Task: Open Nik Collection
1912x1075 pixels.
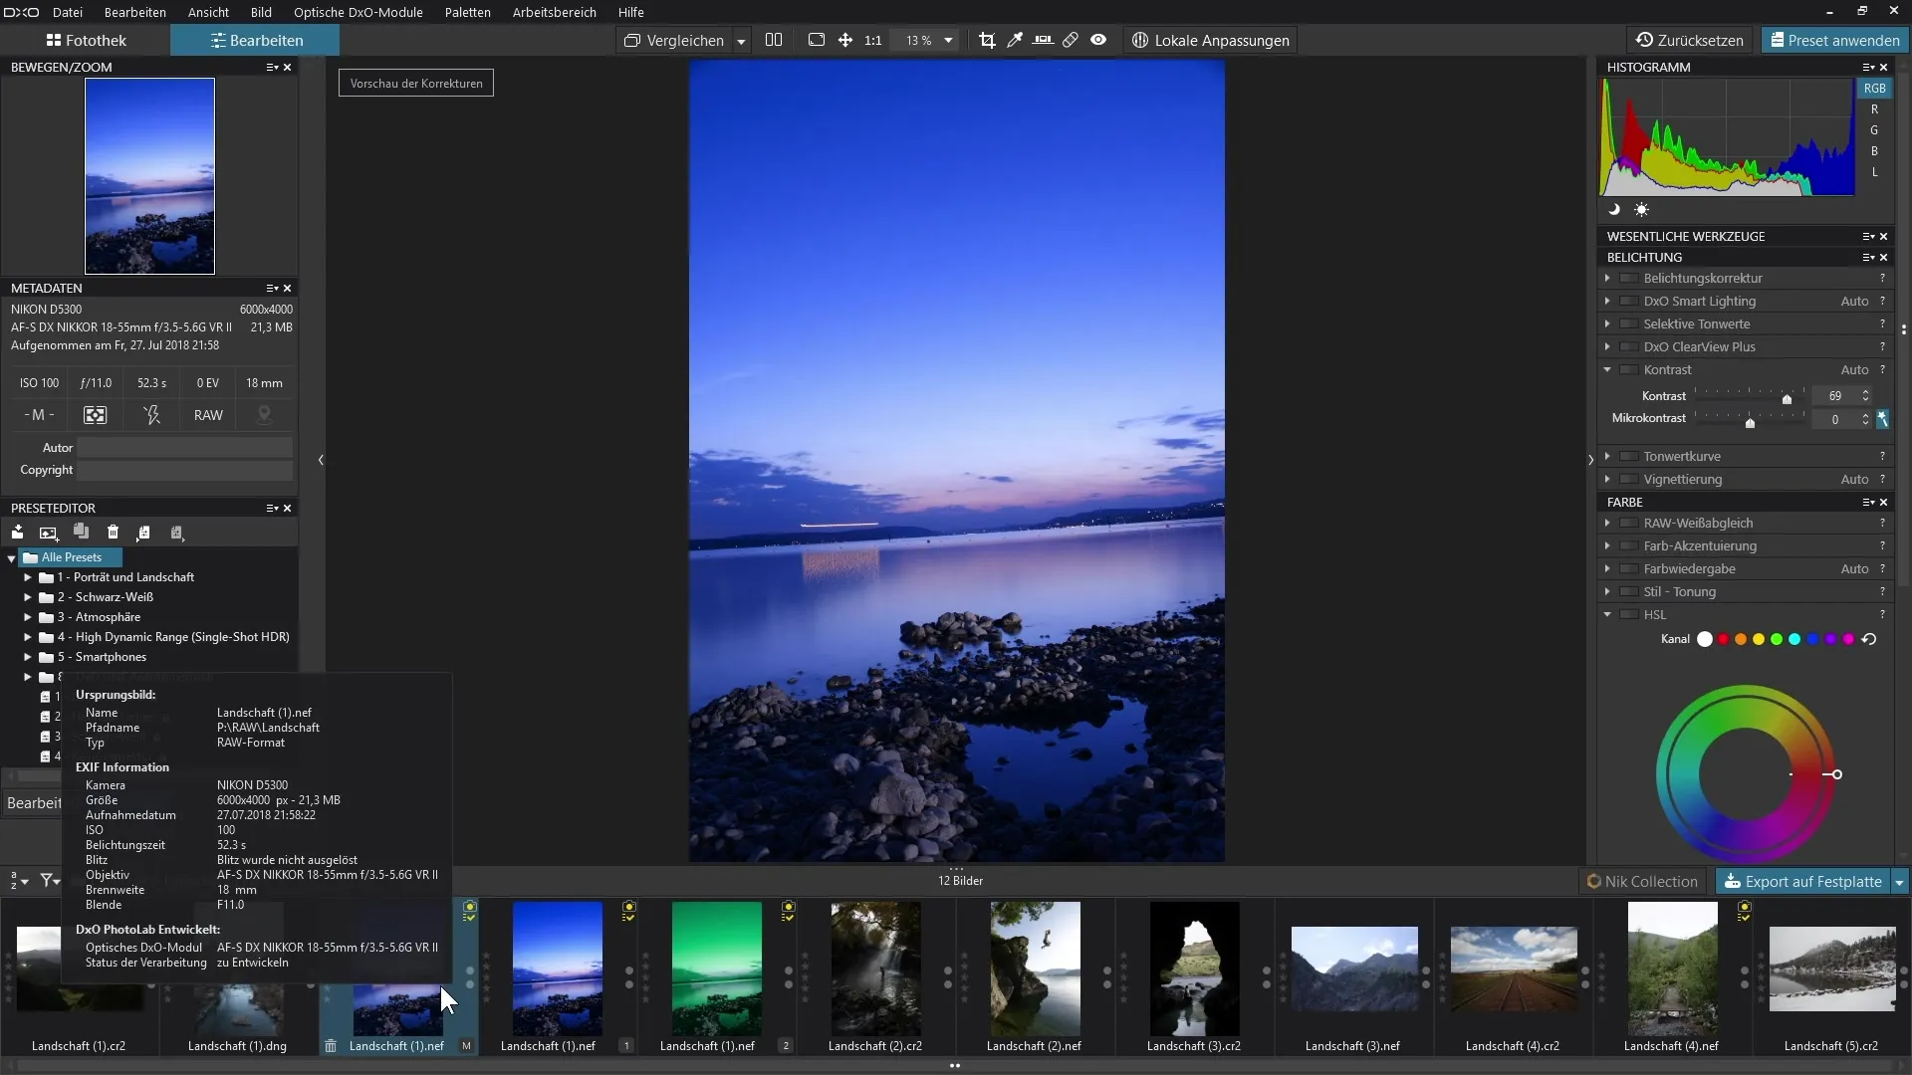Action: (x=1642, y=882)
